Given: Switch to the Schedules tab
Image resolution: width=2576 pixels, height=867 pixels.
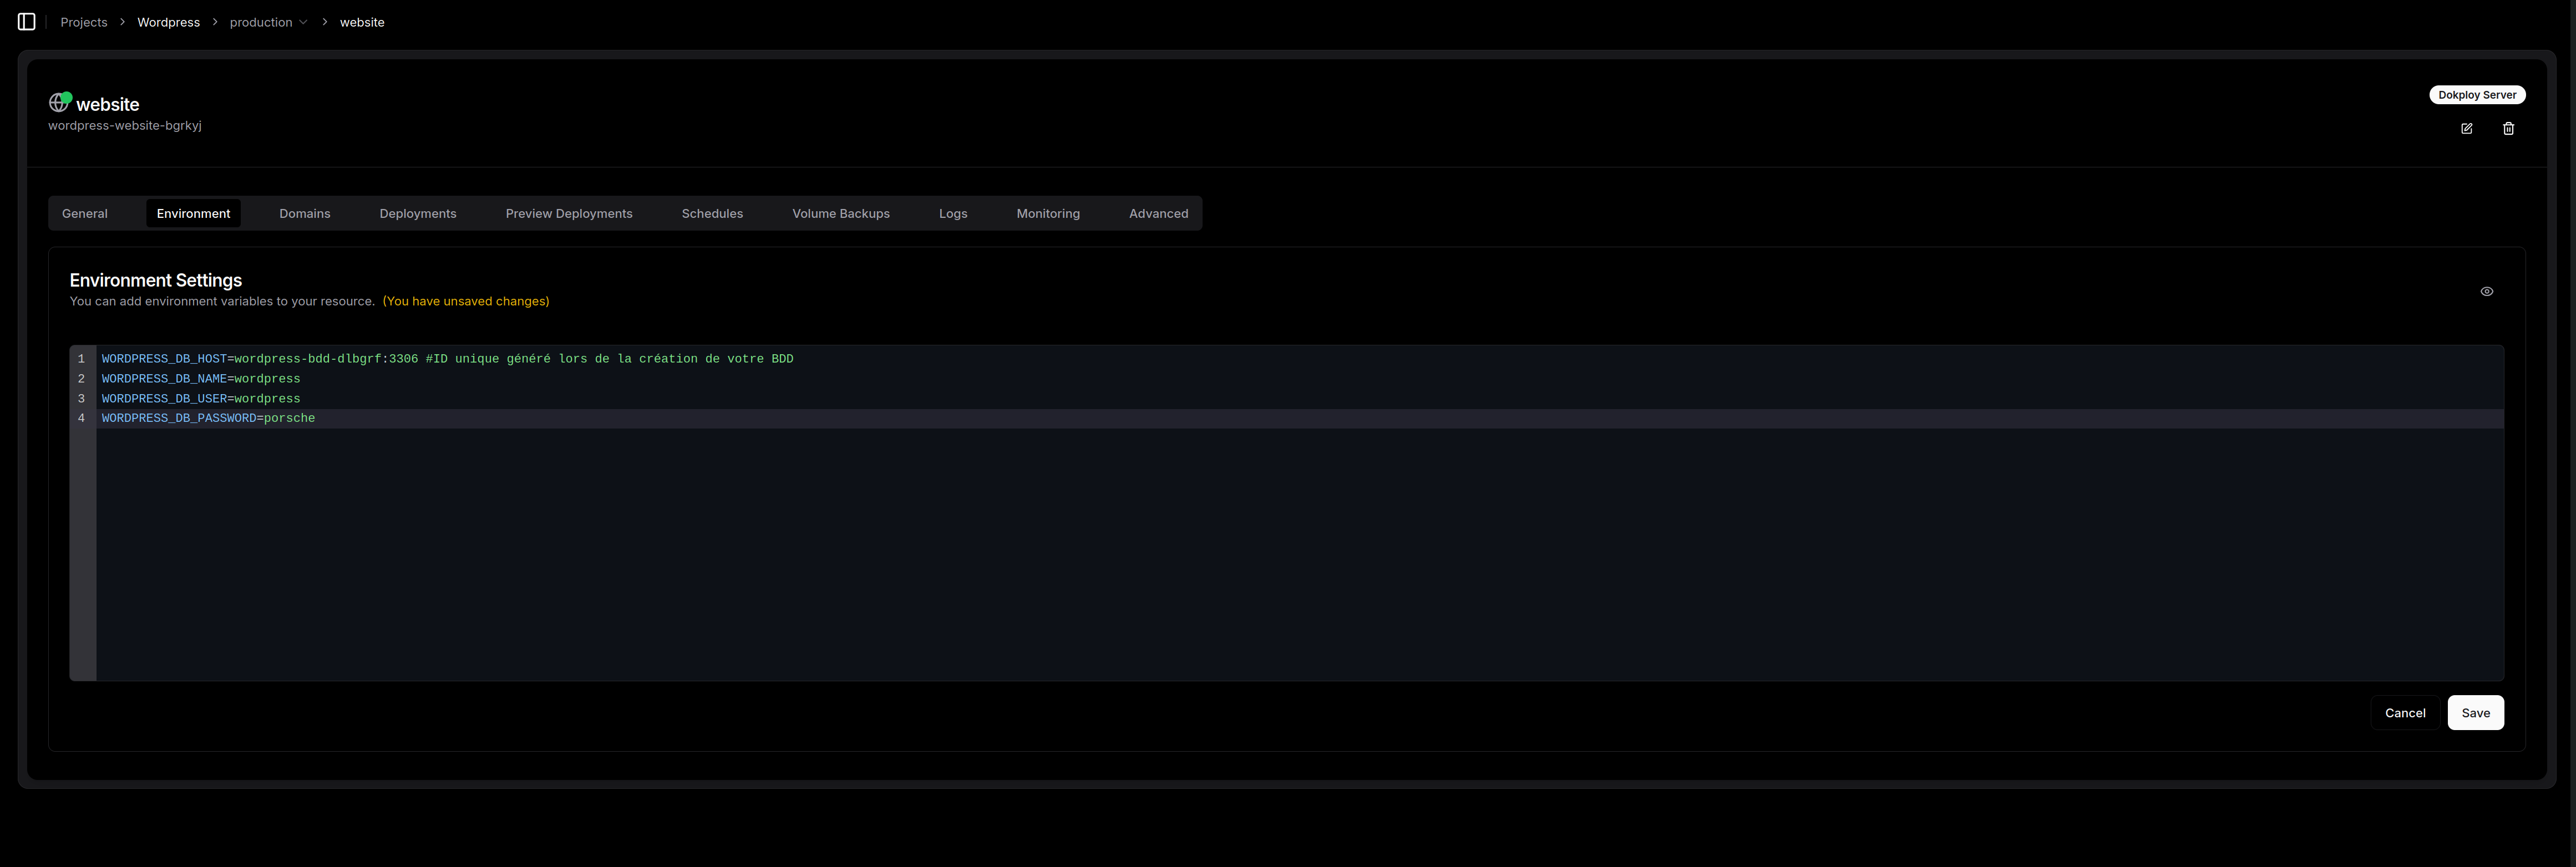Looking at the screenshot, I should click(x=712, y=214).
